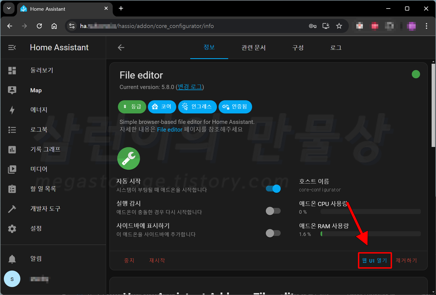
Task: Click the core-configurator hostname text
Action: (x=320, y=190)
